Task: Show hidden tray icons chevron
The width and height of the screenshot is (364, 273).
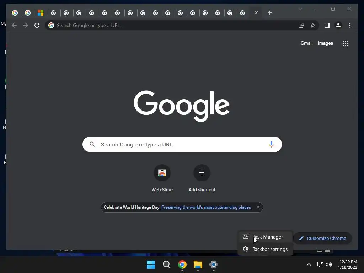Action: pos(309,264)
